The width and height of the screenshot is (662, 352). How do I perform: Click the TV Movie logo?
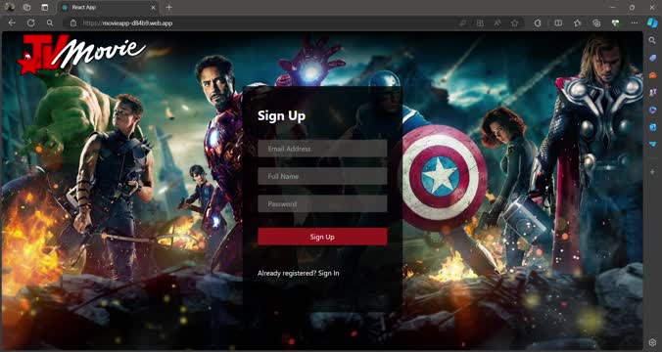[81, 55]
